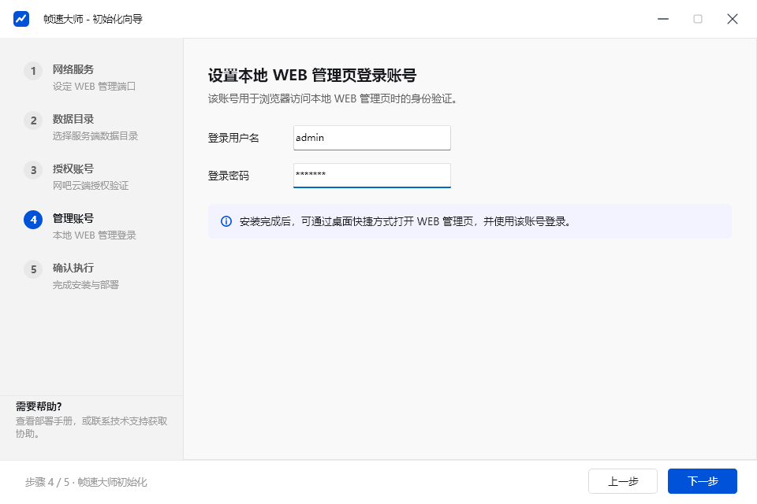Viewport: 757px width, 504px height.
Task: Select step 1 number circle
Action: [x=33, y=71]
